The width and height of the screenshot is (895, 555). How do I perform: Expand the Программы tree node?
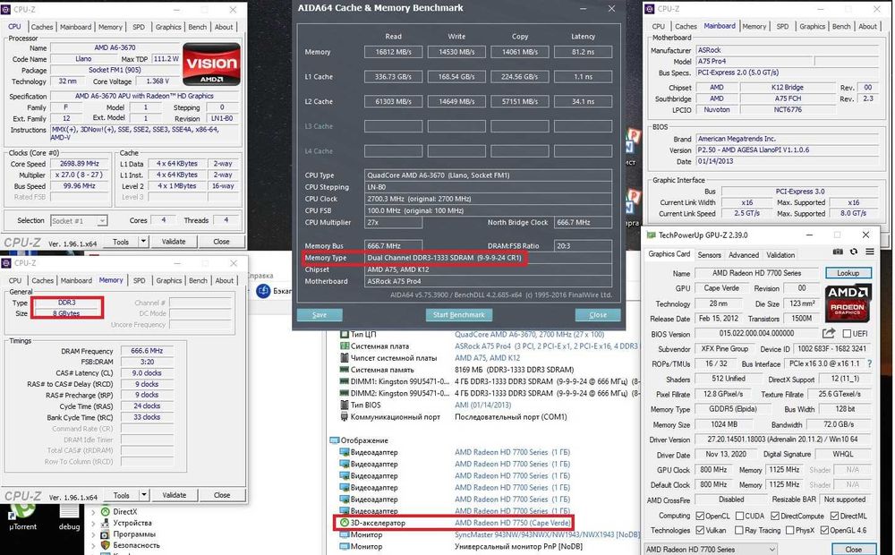pos(94,534)
